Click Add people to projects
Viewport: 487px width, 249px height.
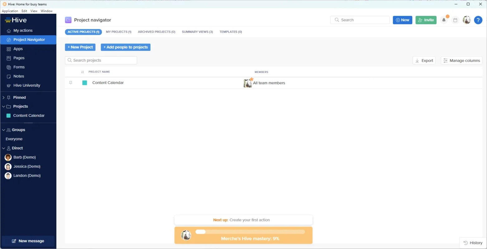[126, 47]
